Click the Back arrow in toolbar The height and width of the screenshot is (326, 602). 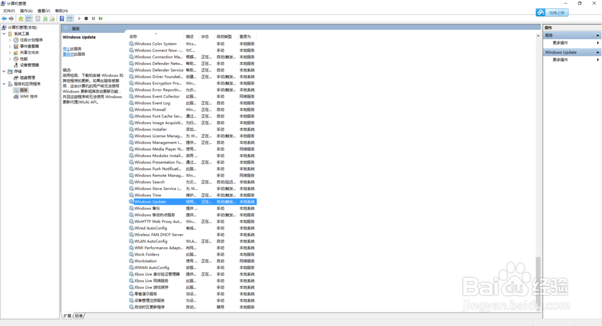[x=4, y=19]
